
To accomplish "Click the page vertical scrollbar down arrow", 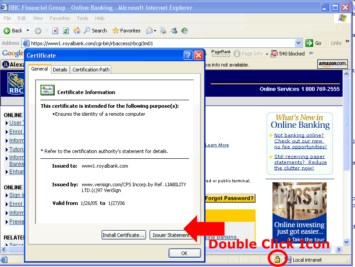I will pos(346,242).
